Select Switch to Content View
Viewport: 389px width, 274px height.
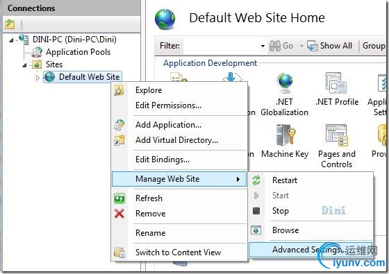pos(178,252)
